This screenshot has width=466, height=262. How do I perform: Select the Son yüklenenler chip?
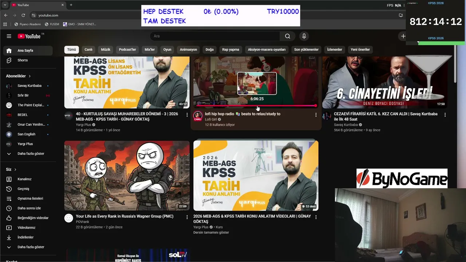tap(306, 49)
